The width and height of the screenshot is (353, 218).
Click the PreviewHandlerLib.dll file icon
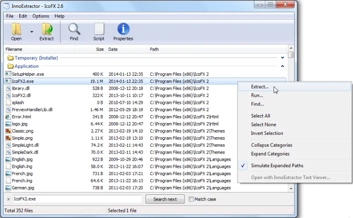tap(8, 109)
